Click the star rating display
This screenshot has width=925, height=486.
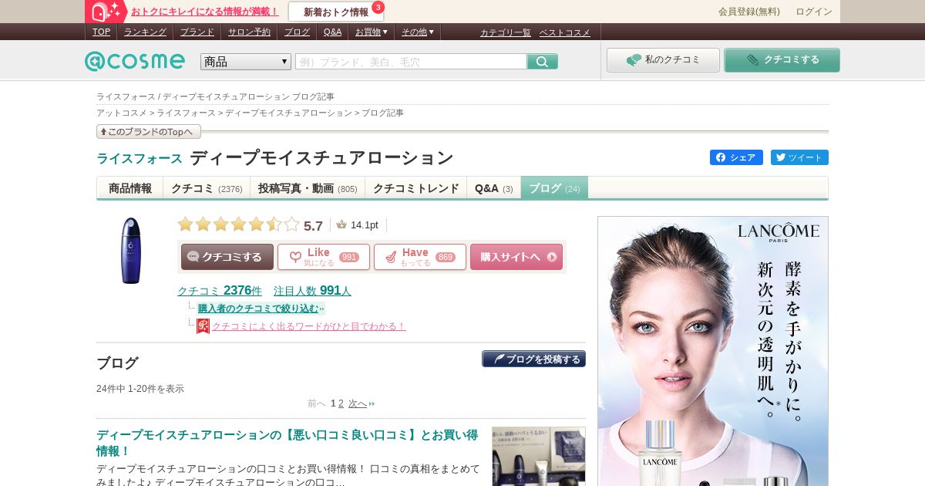(238, 224)
